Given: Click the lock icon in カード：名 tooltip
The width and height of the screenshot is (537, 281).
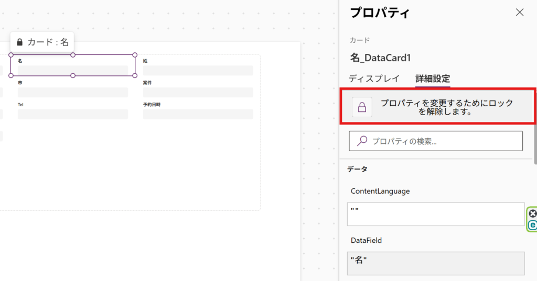Looking at the screenshot, I should [x=19, y=42].
